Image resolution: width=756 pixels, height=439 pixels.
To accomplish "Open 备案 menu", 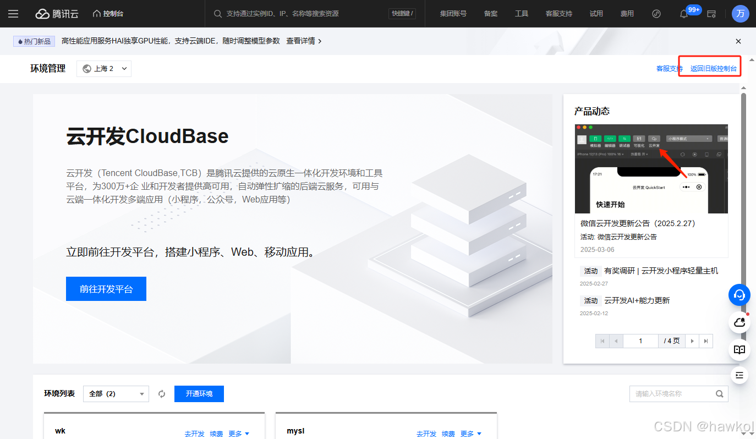I will tap(491, 14).
